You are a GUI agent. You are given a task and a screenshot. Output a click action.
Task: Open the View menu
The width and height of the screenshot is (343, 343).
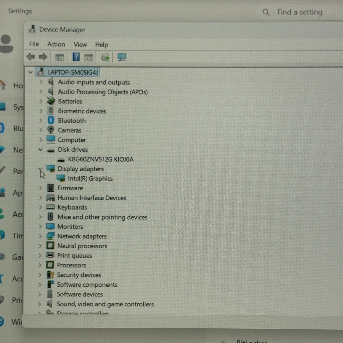point(80,45)
